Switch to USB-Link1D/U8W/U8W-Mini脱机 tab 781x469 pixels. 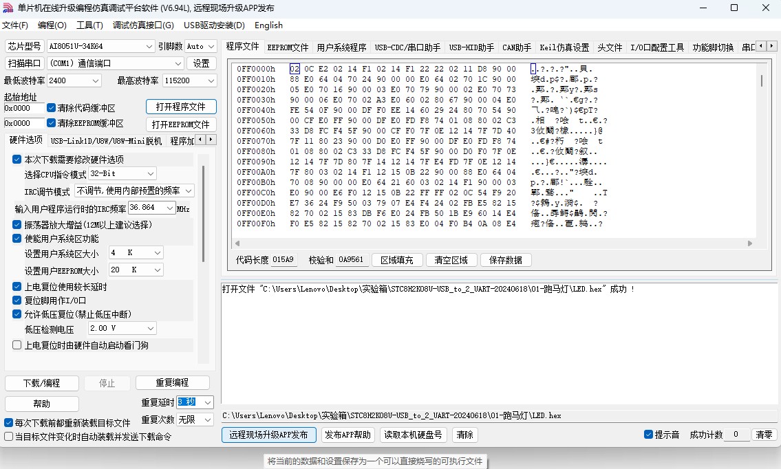tap(106, 141)
